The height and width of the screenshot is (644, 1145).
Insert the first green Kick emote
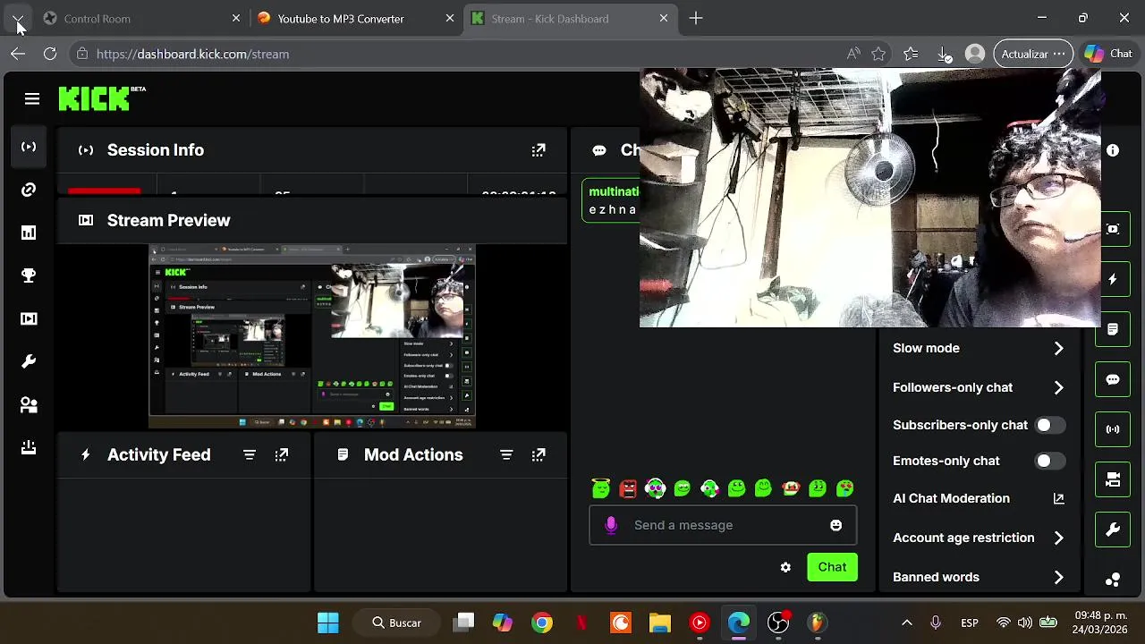pyautogui.click(x=601, y=488)
